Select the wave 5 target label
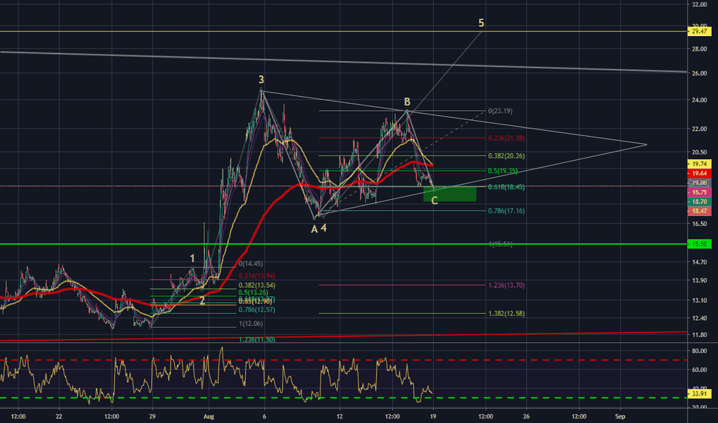 click(481, 22)
